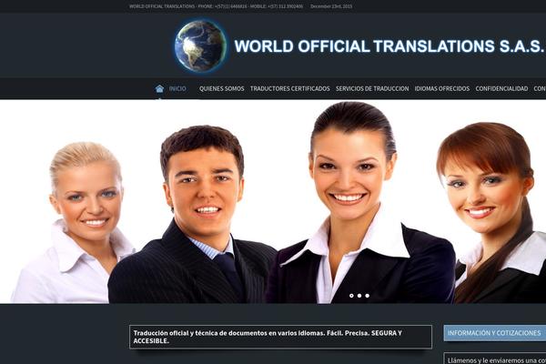Viewport: 546px width, 364px height.
Task: Click the 'Traducción oficial y técnica' text box
Action: pos(280,337)
